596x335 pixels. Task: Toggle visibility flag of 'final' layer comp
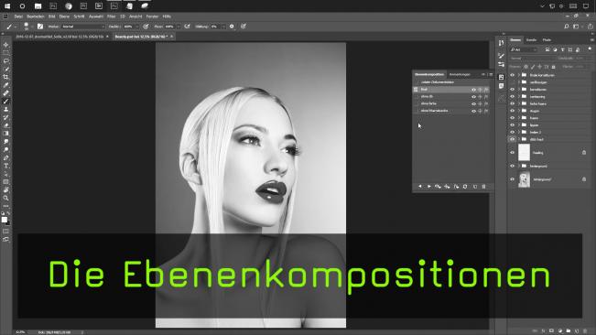click(x=473, y=90)
